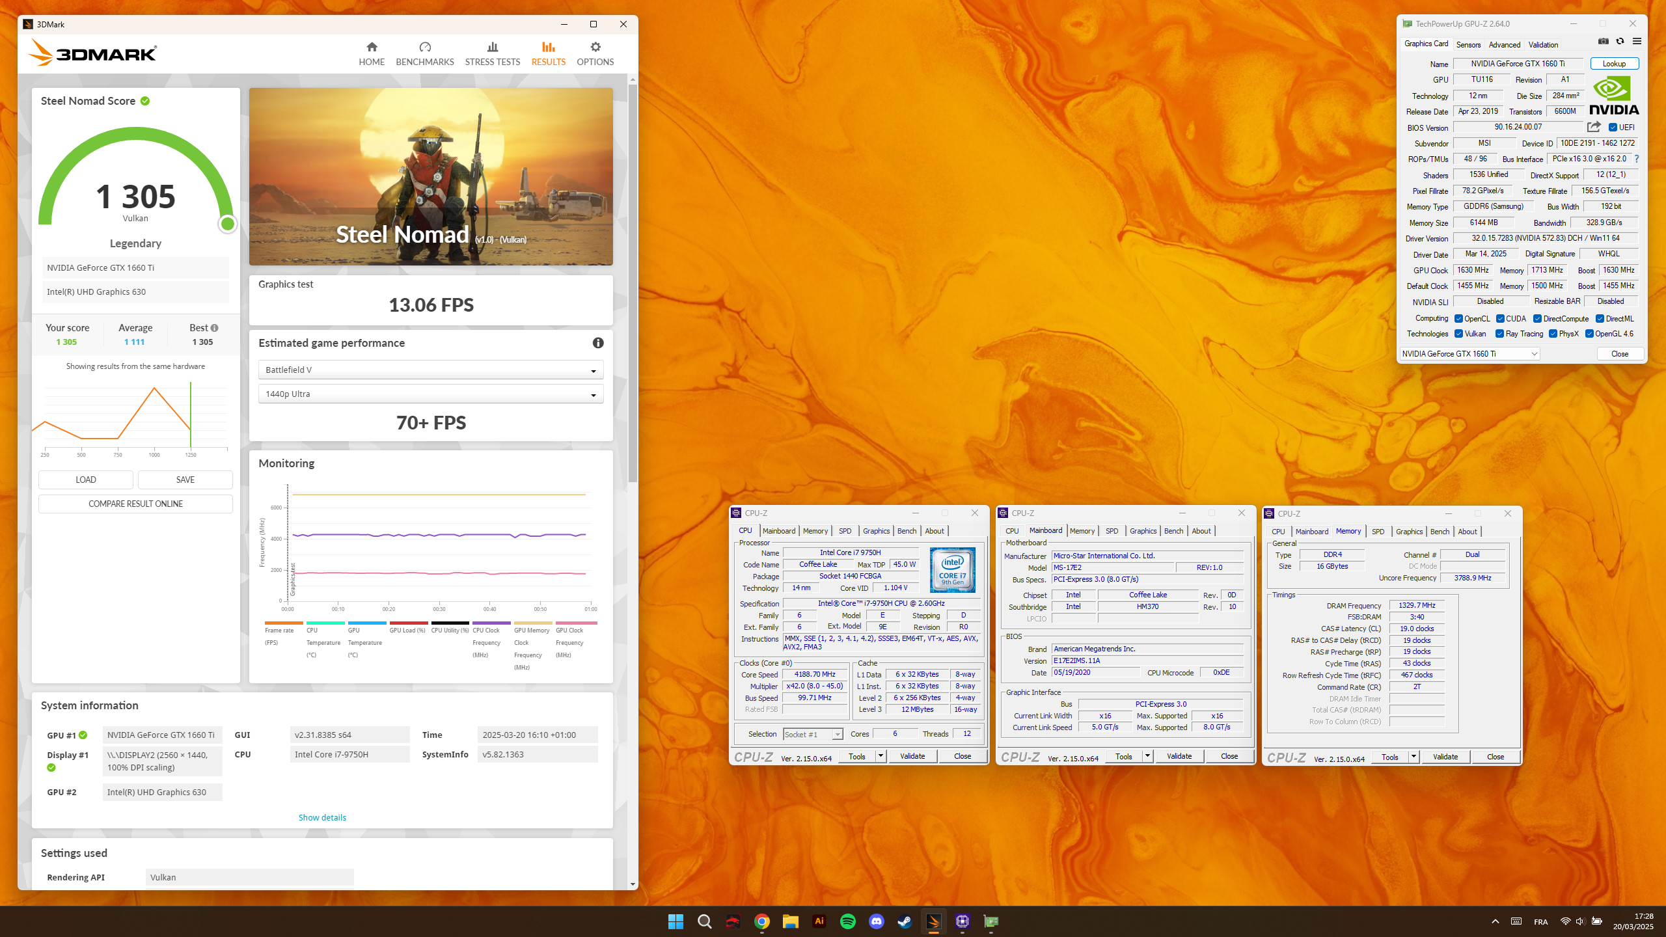Click the clock and date in the taskbar
The width and height of the screenshot is (1666, 937).
pos(1634,921)
